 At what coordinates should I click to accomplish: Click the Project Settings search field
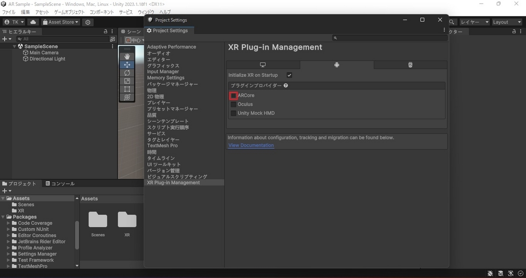pyautogui.click(x=390, y=38)
